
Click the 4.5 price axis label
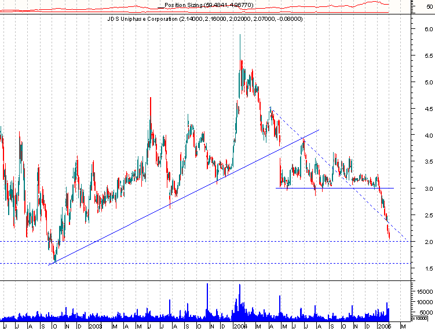click(429, 109)
